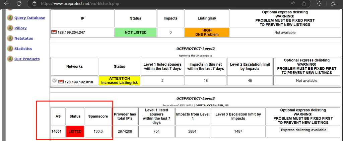Click the flag icon next to 128.199.192.0/18

(x=61, y=82)
